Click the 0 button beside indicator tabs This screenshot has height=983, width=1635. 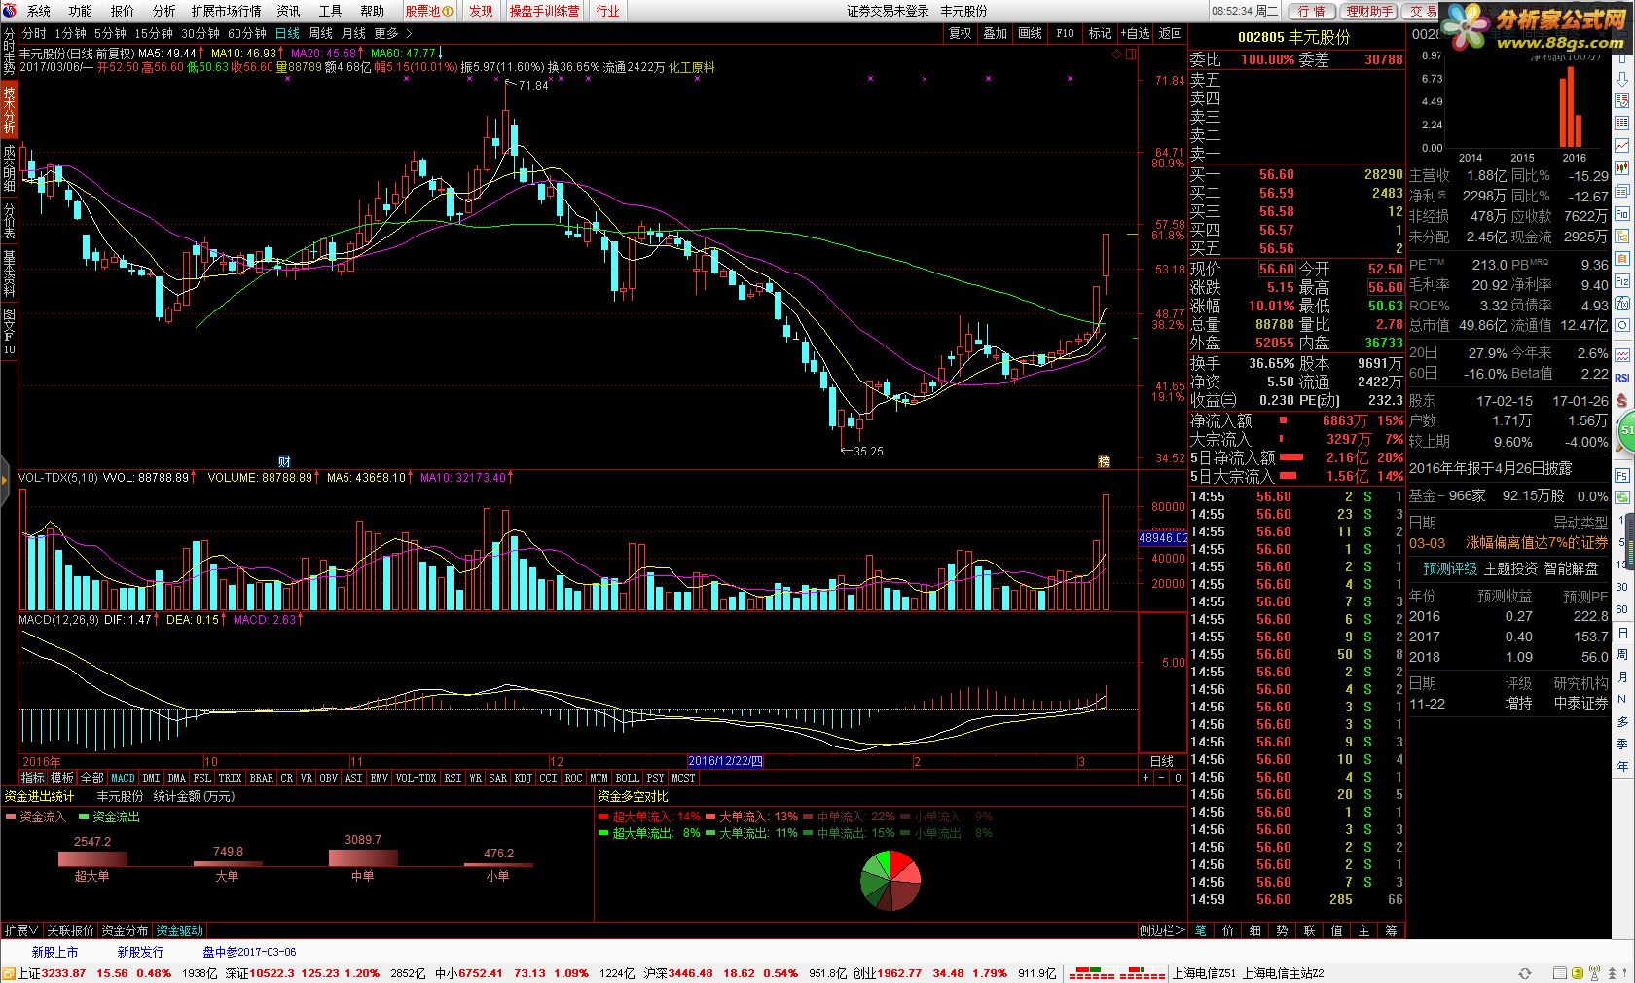tap(1178, 778)
